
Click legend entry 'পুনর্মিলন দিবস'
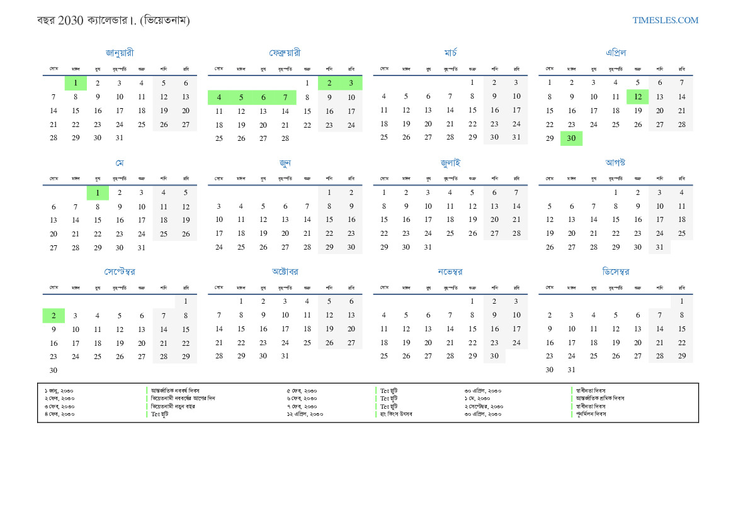tap(591, 414)
